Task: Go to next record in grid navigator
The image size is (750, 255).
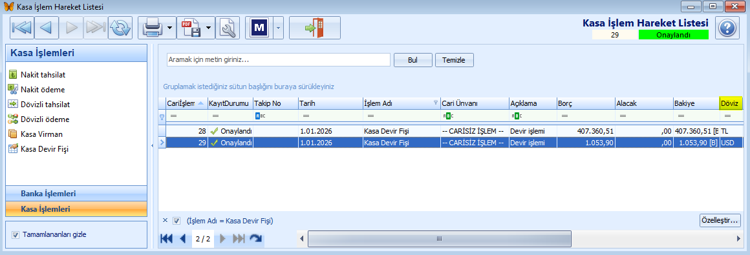Action: (222, 239)
